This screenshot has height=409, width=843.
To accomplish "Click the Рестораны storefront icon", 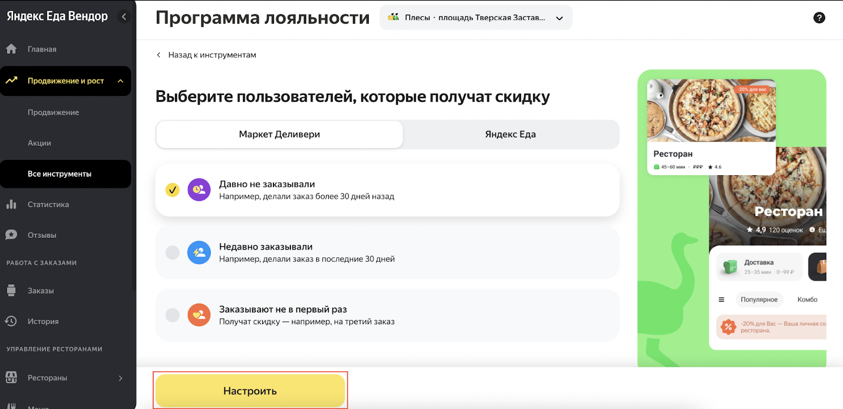I will point(12,377).
